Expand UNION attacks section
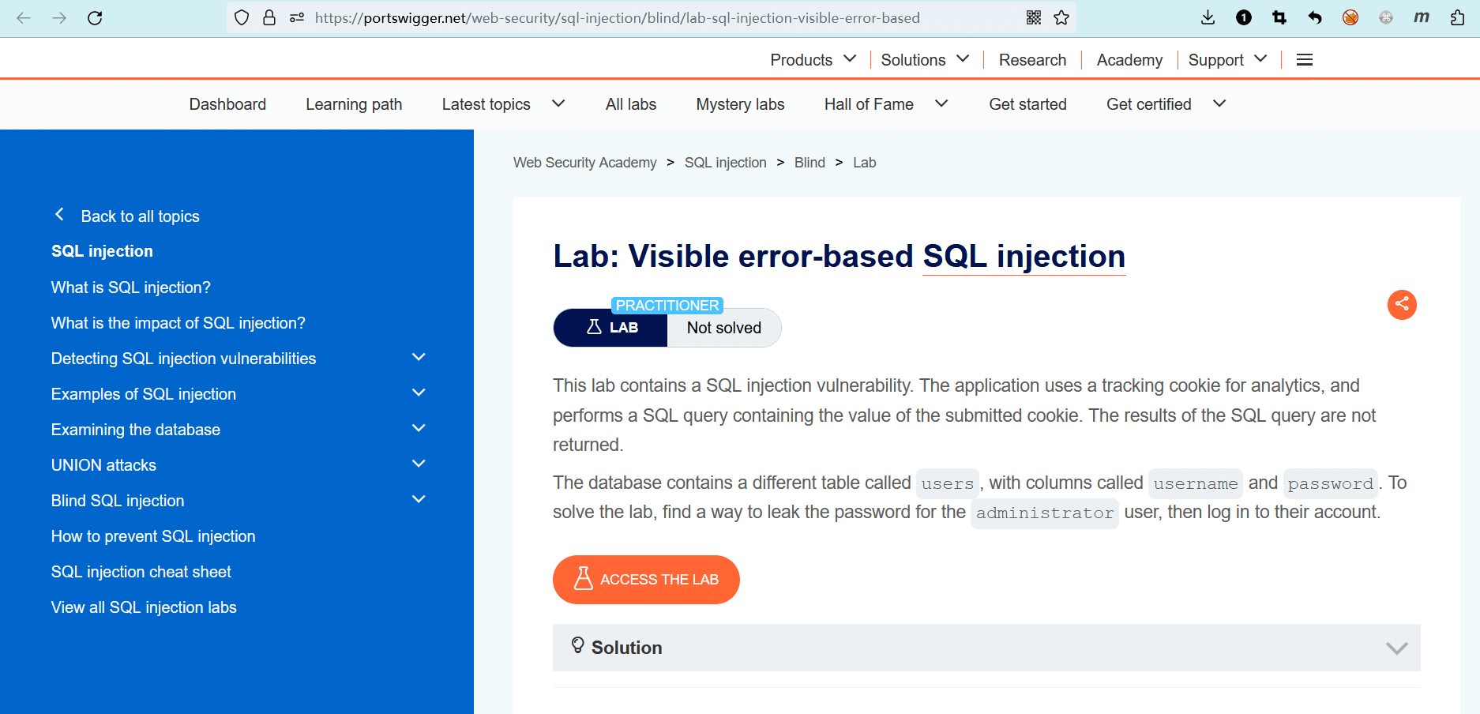Screen dimensions: 1480x714 (419, 464)
